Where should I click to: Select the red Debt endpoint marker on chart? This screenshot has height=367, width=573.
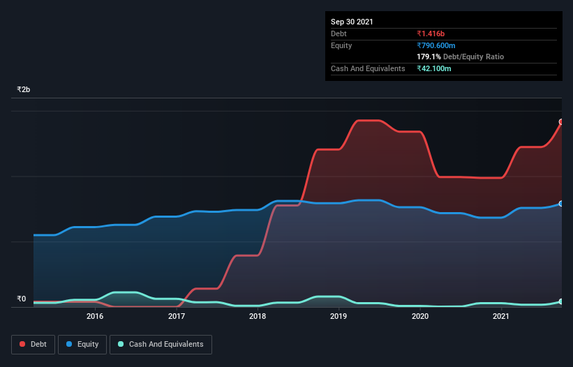(561, 121)
